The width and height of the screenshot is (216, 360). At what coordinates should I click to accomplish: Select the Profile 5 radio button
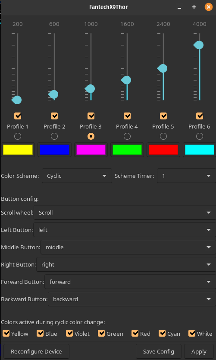pos(163,136)
